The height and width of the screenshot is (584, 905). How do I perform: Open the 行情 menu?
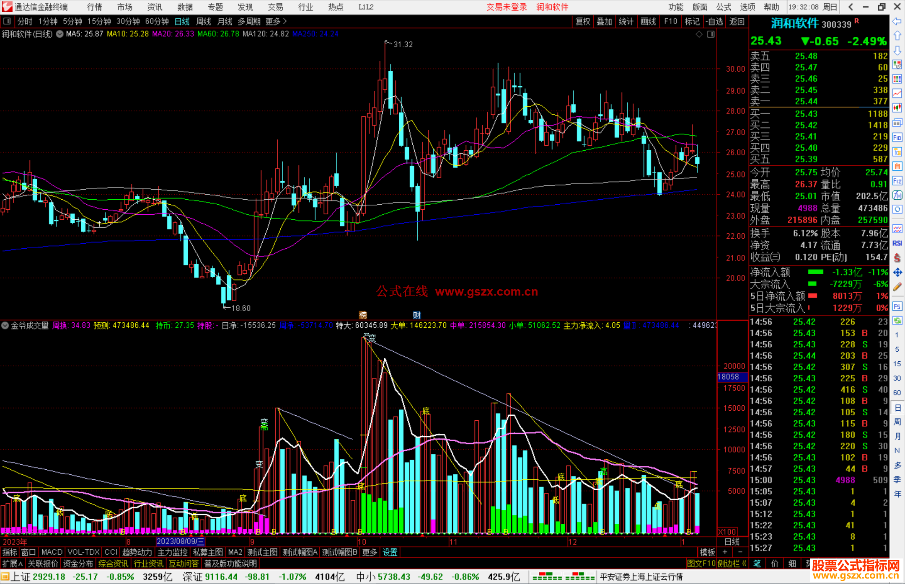tap(94, 7)
